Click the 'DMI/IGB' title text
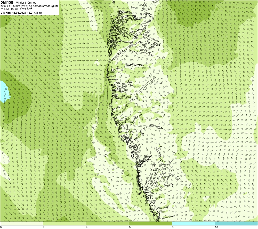 click(7, 3)
